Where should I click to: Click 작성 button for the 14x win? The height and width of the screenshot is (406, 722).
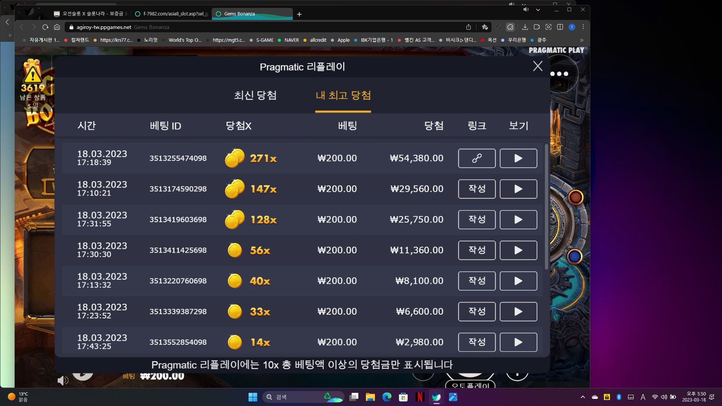point(477,342)
